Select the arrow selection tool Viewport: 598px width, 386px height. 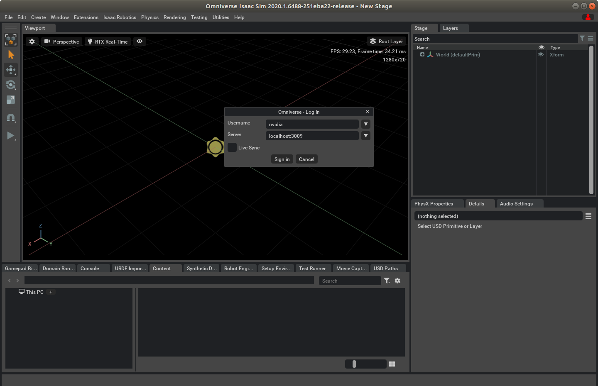pyautogui.click(x=11, y=55)
